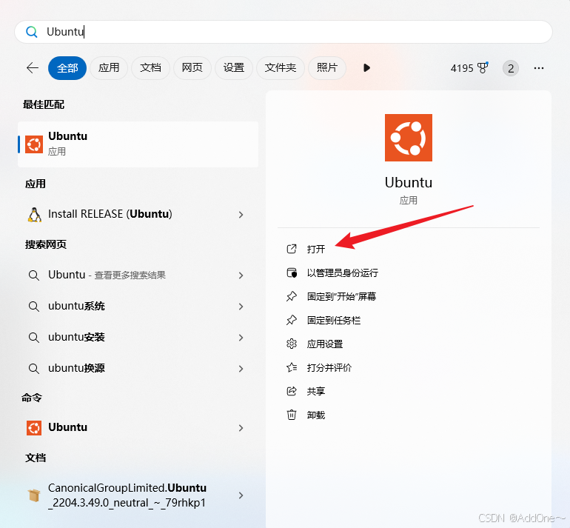Screen dimensions: 570x528
Task: Open Install RELEASE (Ubuntu) result
Action: pyautogui.click(x=110, y=214)
